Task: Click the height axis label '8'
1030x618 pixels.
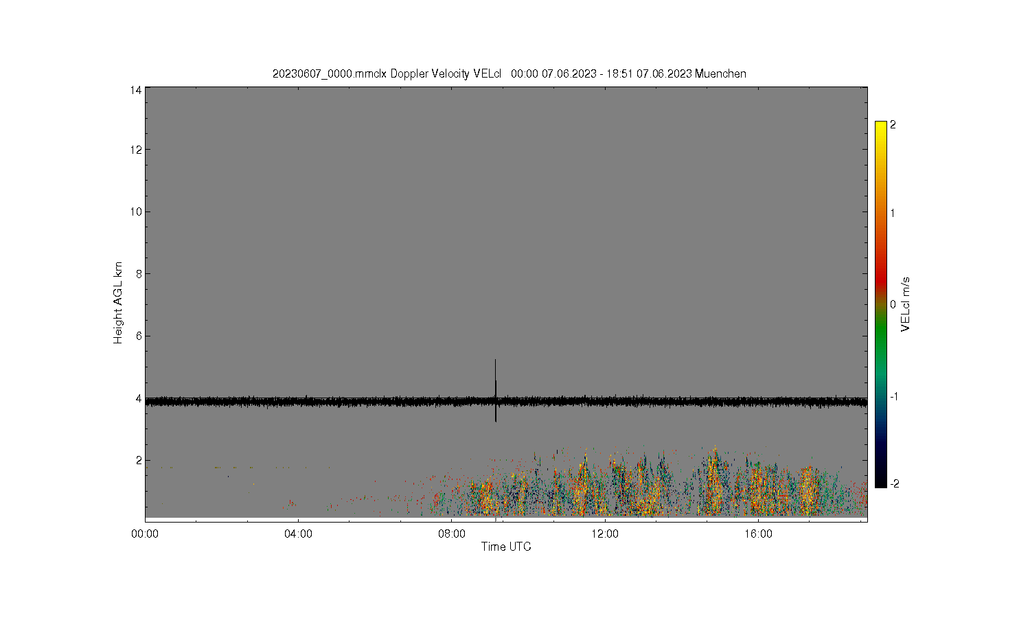Action: pyautogui.click(x=139, y=274)
